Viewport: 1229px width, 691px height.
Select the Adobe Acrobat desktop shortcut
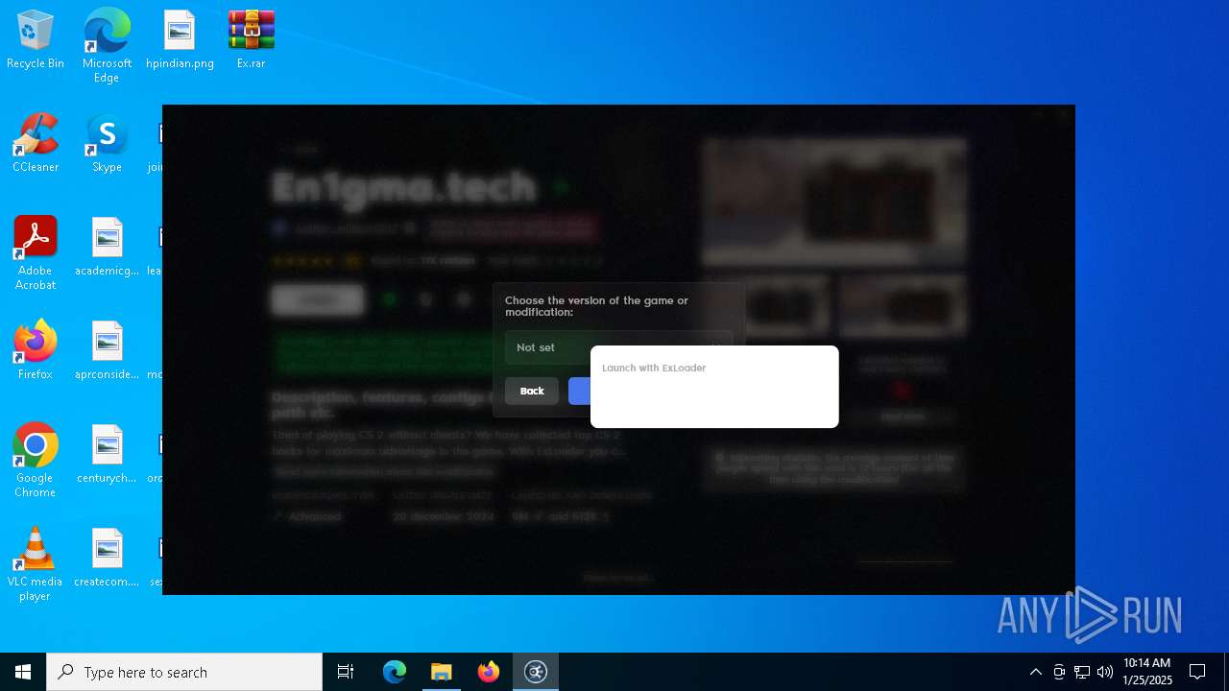pyautogui.click(x=36, y=253)
